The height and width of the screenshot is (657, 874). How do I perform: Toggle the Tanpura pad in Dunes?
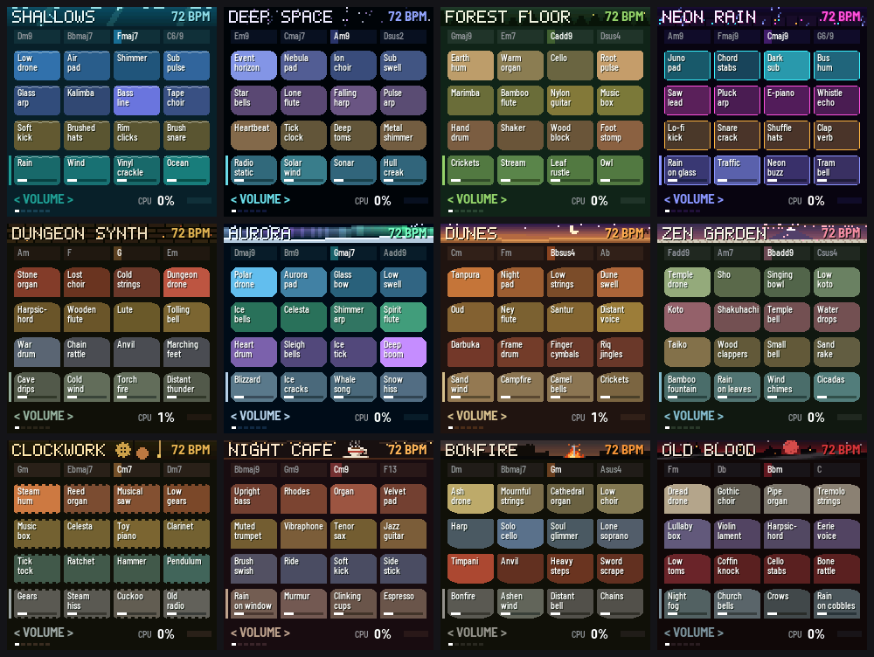coord(470,282)
